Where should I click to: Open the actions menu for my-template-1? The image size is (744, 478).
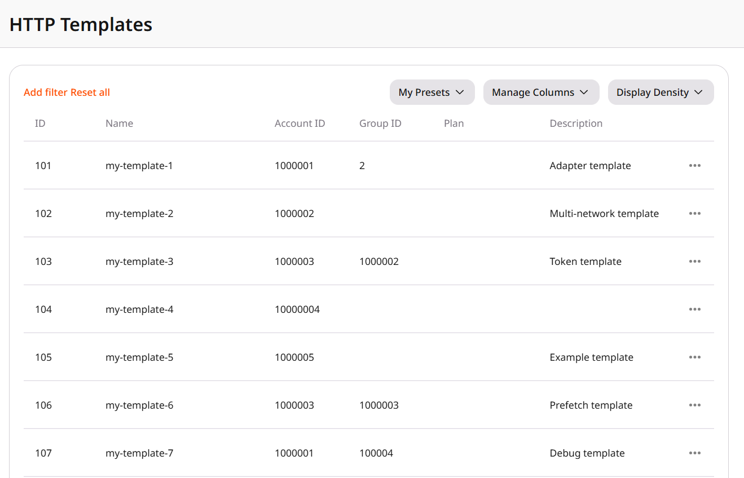(695, 165)
